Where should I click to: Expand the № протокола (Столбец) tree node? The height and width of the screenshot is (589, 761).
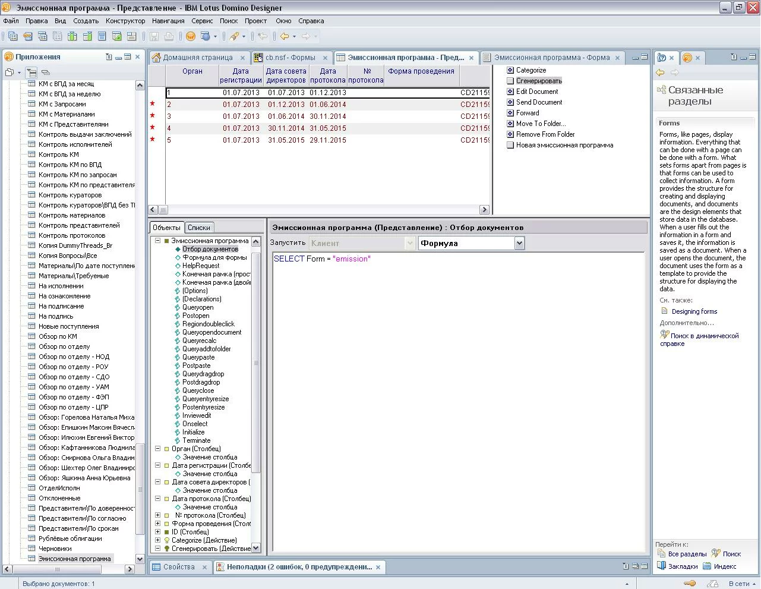[x=157, y=515]
